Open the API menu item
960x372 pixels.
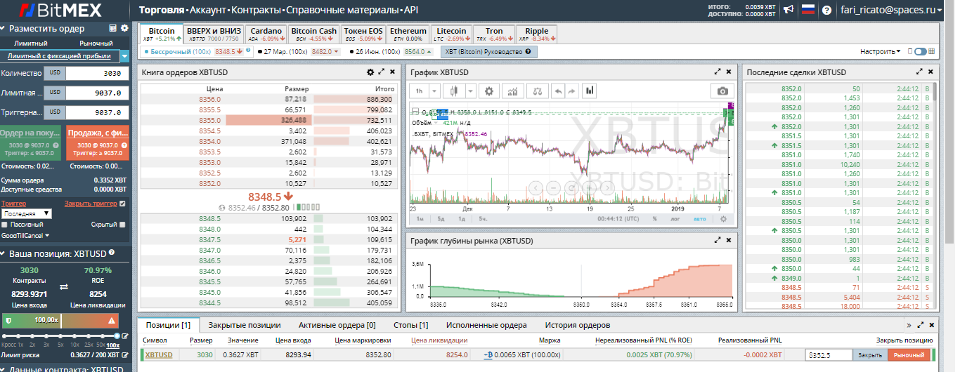pyautogui.click(x=411, y=11)
